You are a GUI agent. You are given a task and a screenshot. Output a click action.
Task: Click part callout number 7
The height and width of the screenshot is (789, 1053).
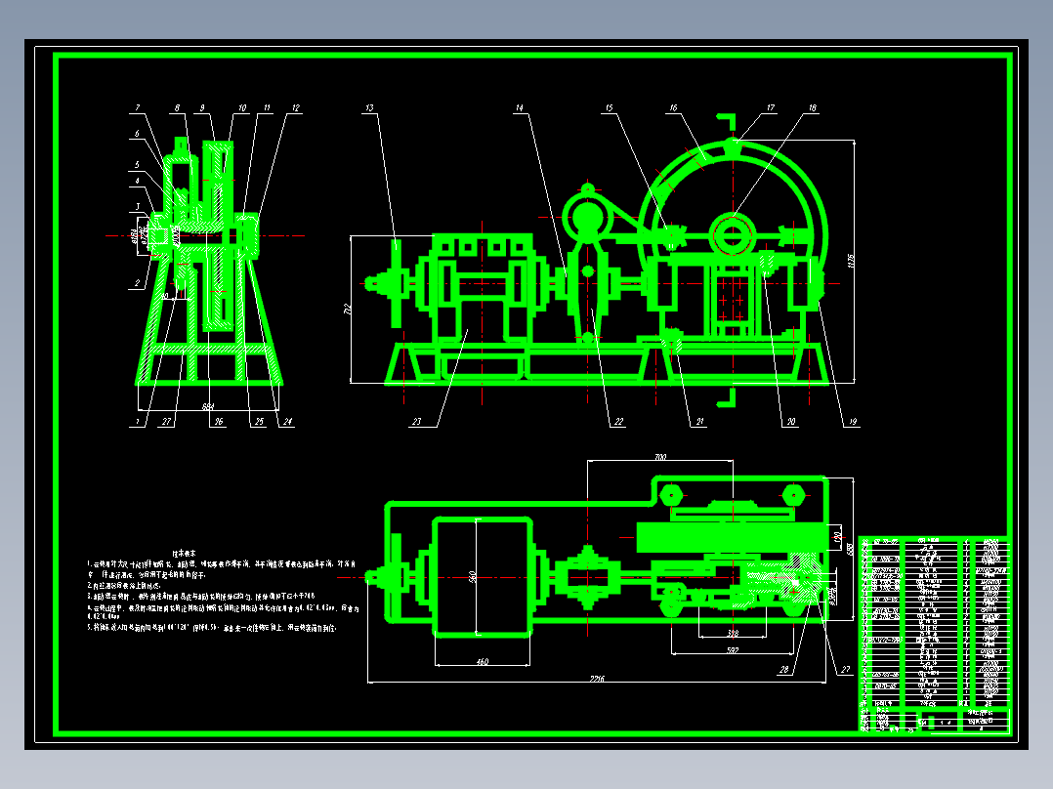tap(138, 107)
